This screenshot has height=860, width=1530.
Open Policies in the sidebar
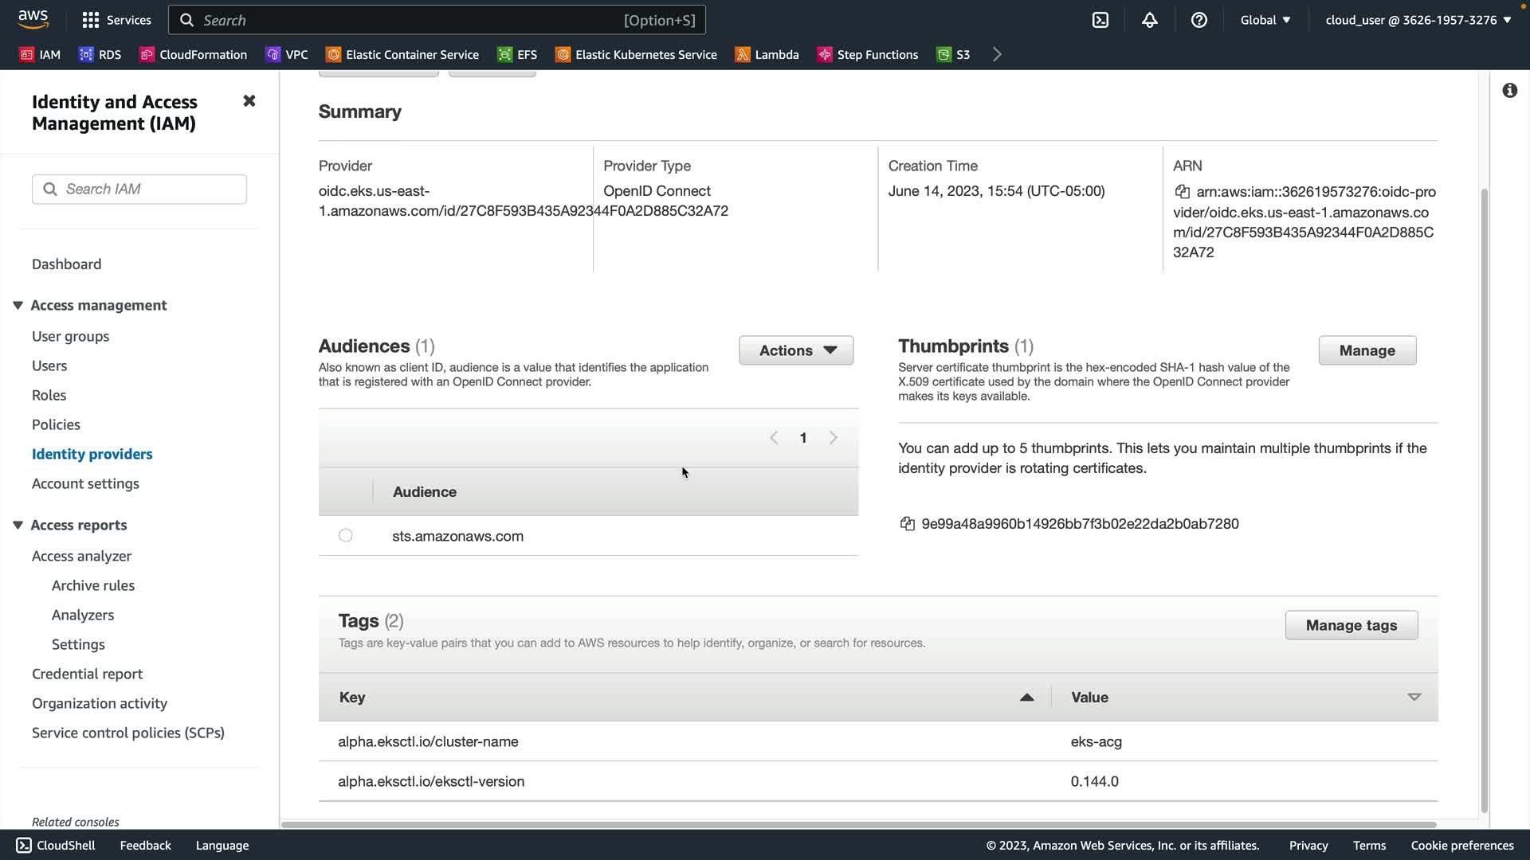pyautogui.click(x=56, y=424)
